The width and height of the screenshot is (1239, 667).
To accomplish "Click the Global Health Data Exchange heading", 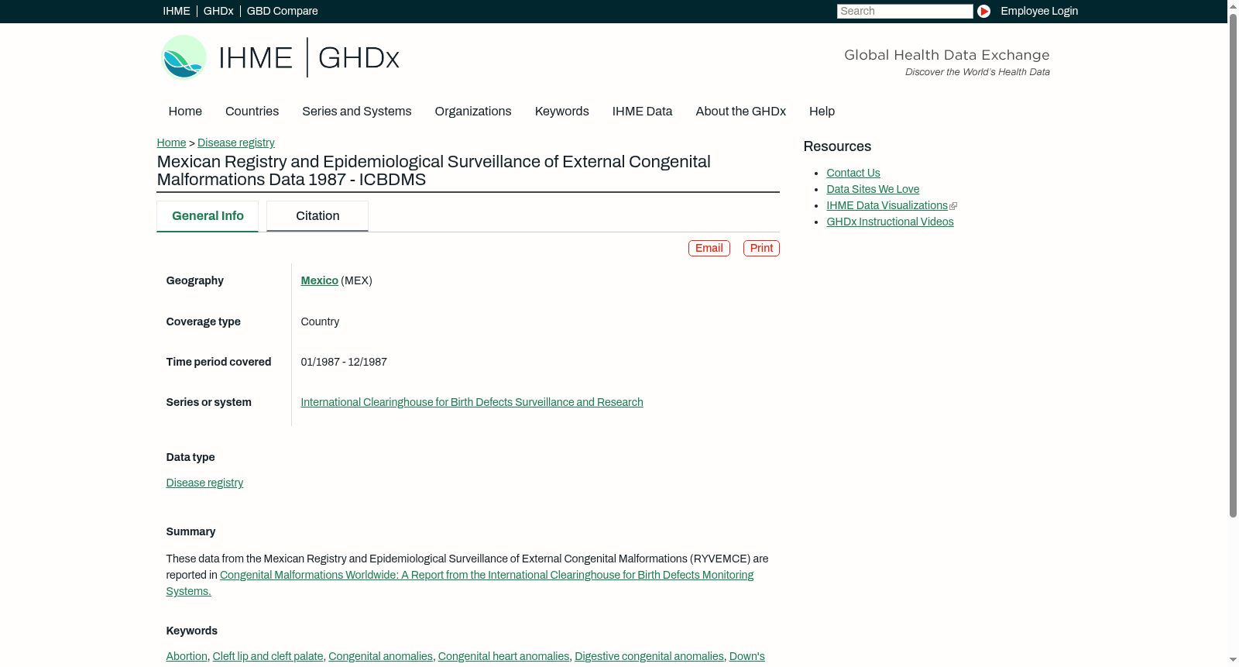I will tap(946, 55).
